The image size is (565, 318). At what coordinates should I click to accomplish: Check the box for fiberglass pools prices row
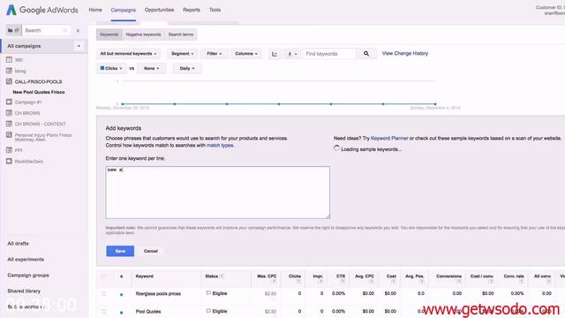click(104, 294)
